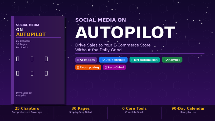Click italic 'Drive Sales on Autopilot' tagline

[24, 94]
